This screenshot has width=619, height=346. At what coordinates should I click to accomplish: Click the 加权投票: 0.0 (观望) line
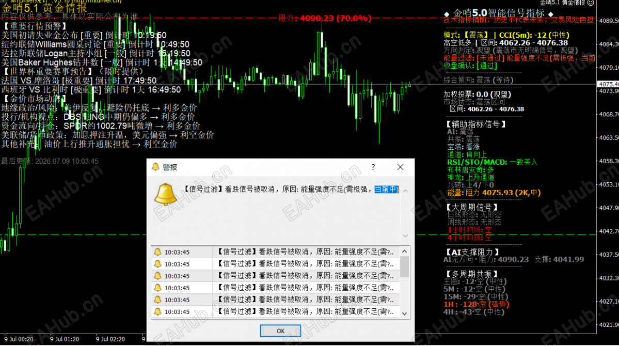point(477,95)
